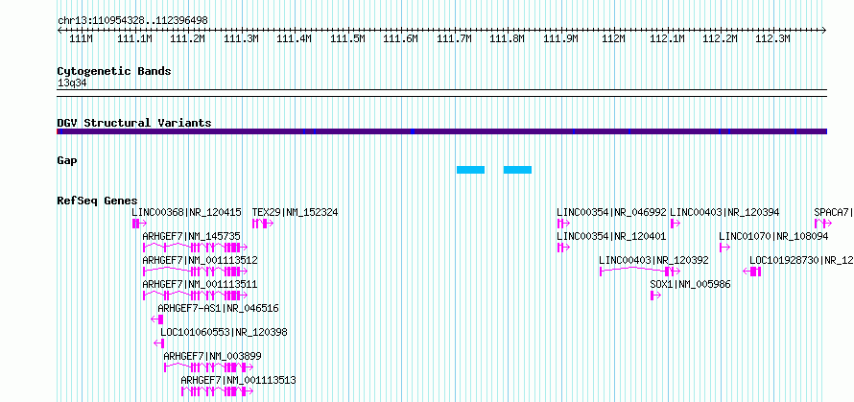Click the 13q34 band label
The height and width of the screenshot is (402, 854).
[72, 83]
